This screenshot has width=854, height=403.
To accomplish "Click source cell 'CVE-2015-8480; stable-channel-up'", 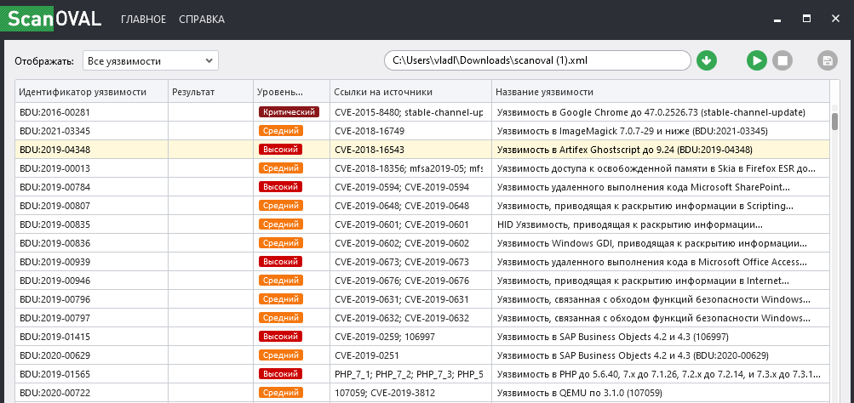I will point(409,112).
